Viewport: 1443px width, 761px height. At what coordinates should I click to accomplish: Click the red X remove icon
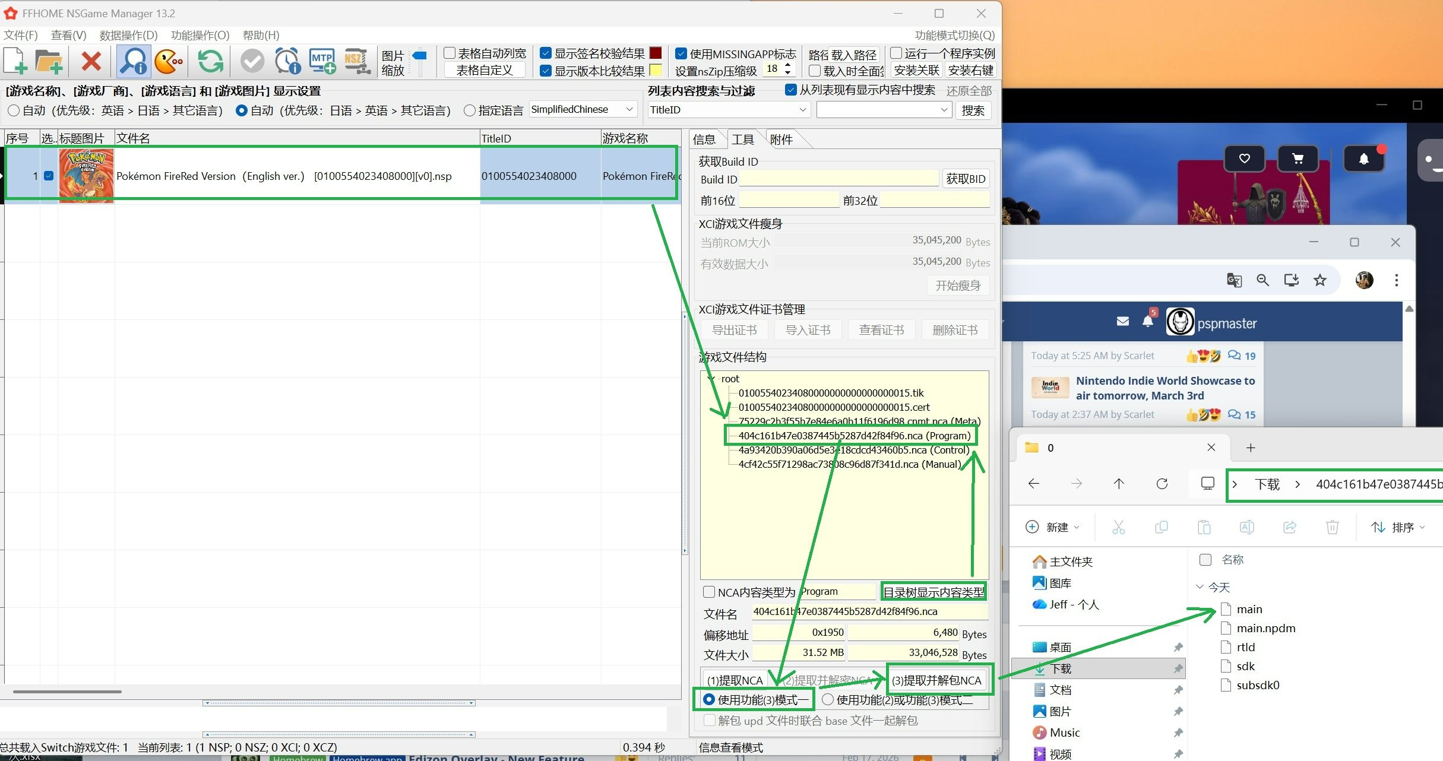91,61
